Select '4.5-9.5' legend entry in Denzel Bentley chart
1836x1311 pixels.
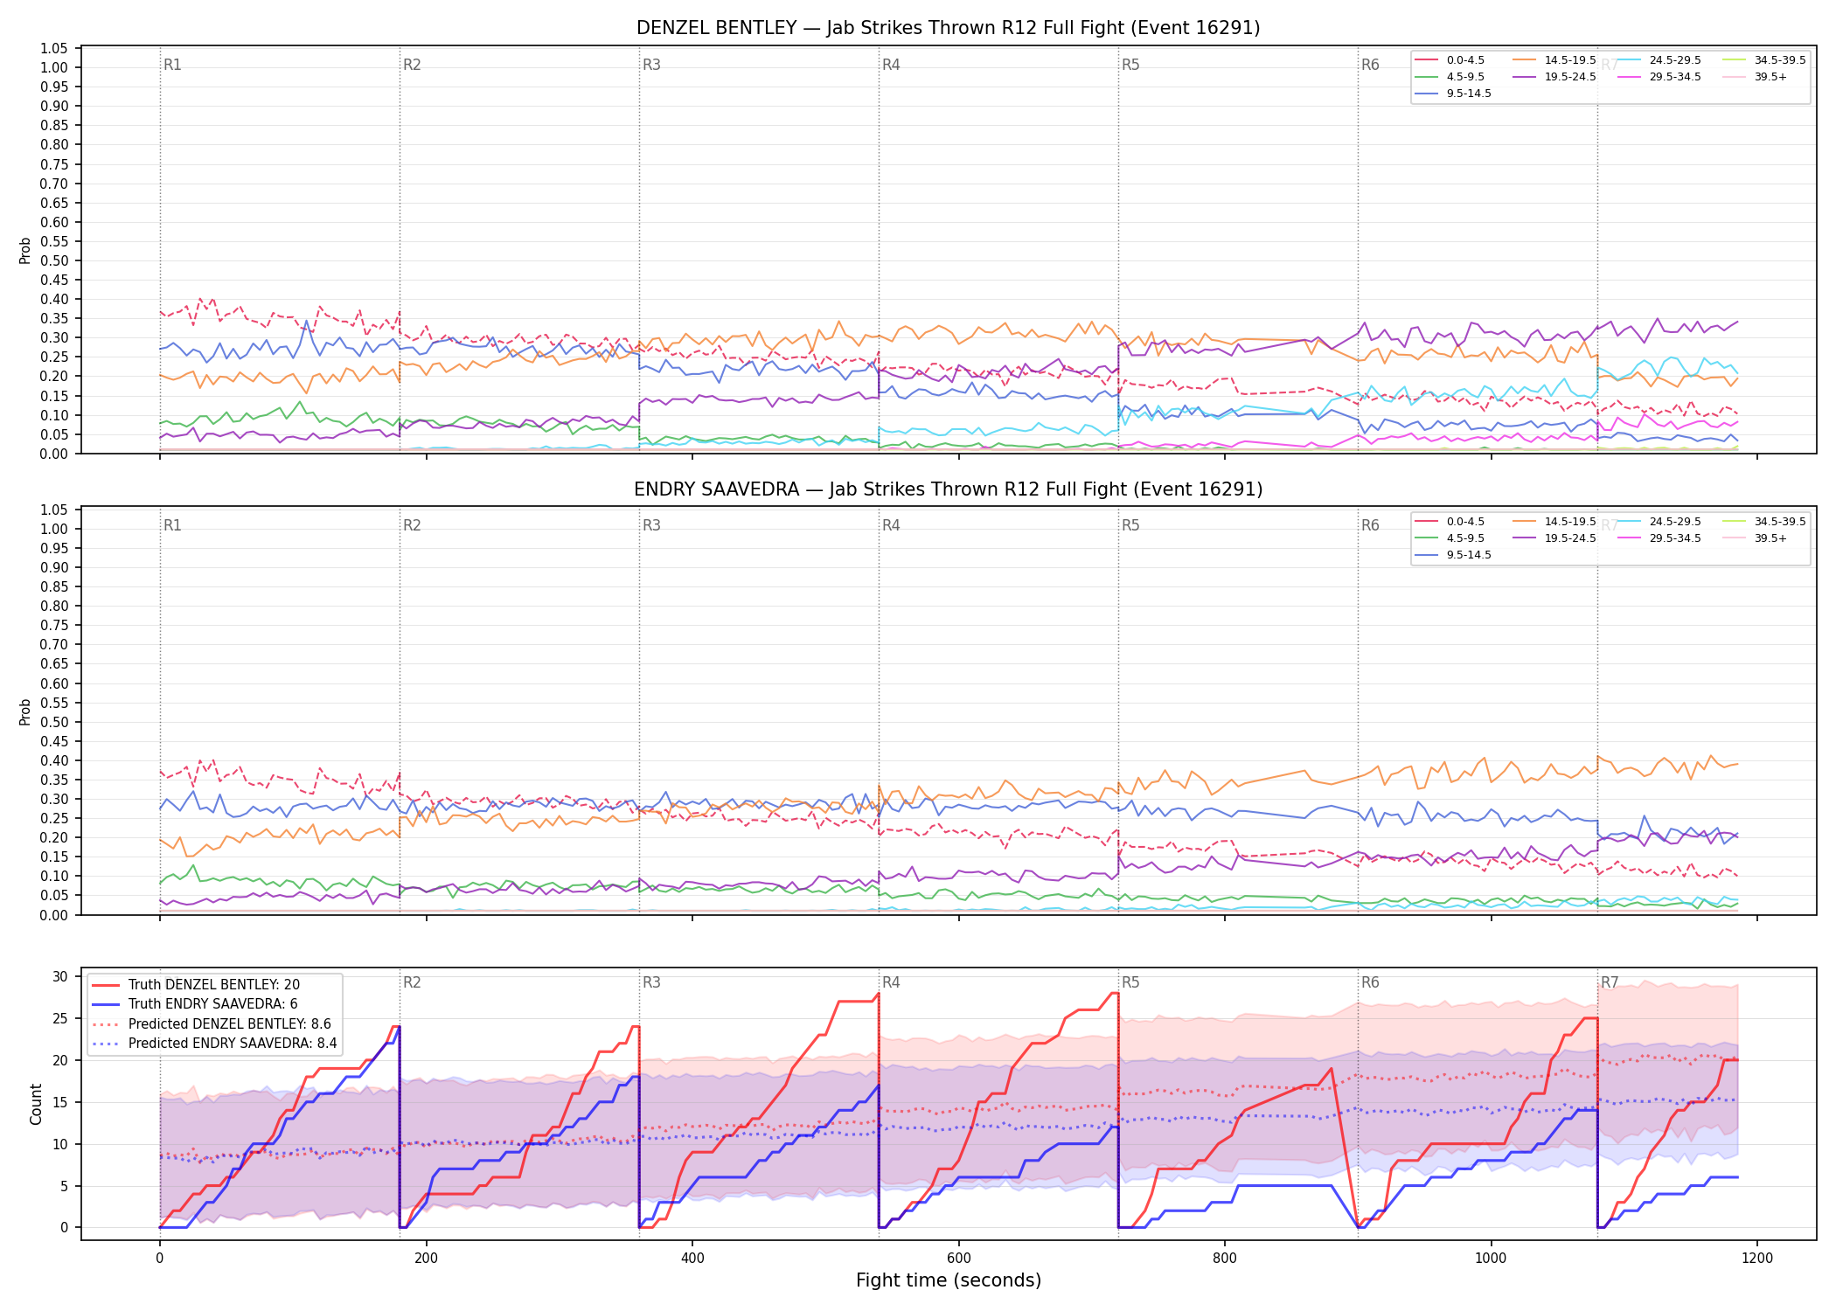pos(1450,77)
